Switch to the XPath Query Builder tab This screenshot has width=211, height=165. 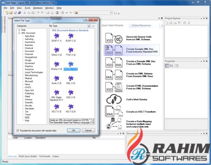click(28, 156)
